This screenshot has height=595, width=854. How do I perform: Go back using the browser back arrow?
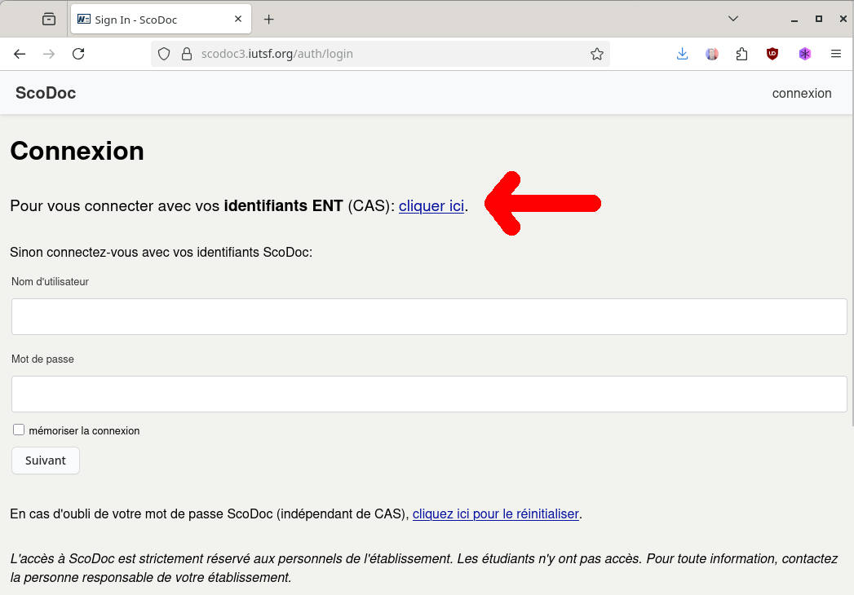[20, 54]
